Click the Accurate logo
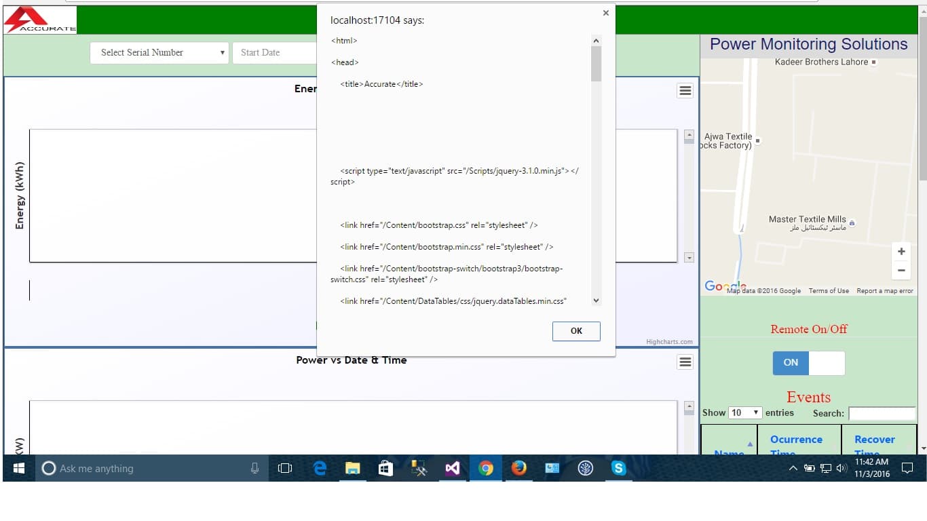Screen dimensions: 927x521 click(40, 20)
